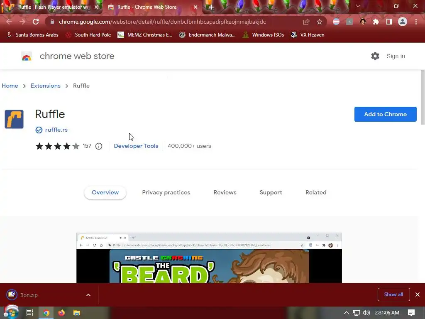This screenshot has width=425, height=319.
Task: Open VX Heaven bookmark
Action: tap(308, 35)
